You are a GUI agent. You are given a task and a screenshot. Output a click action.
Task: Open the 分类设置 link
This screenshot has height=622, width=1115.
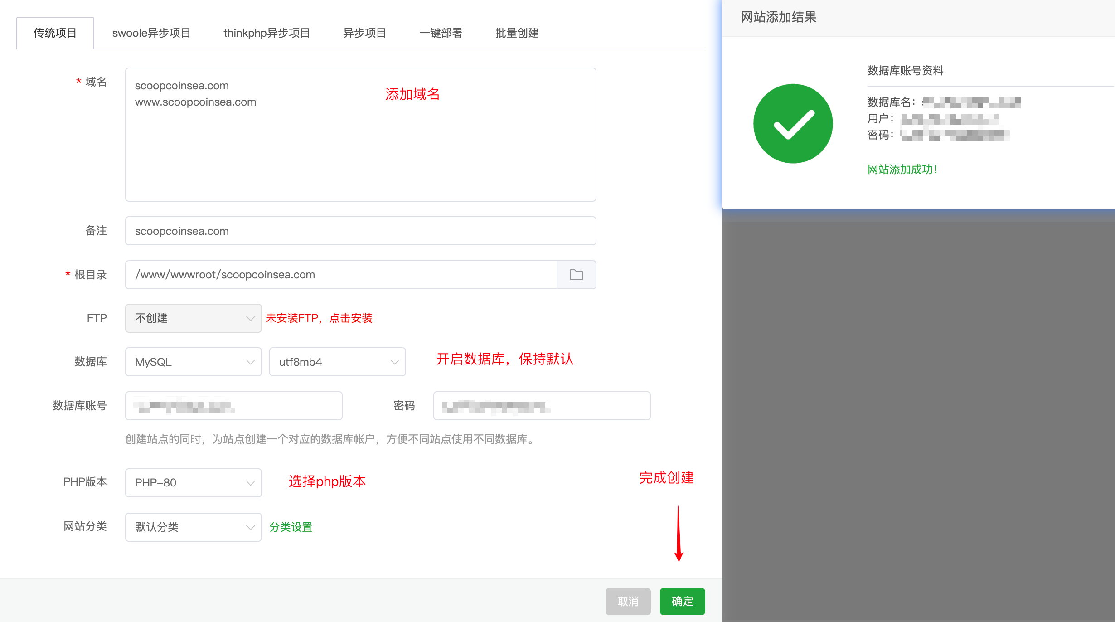[291, 527]
